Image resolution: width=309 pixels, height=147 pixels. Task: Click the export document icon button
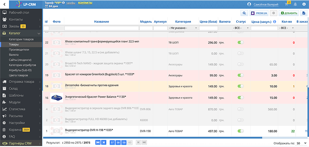click(304, 13)
